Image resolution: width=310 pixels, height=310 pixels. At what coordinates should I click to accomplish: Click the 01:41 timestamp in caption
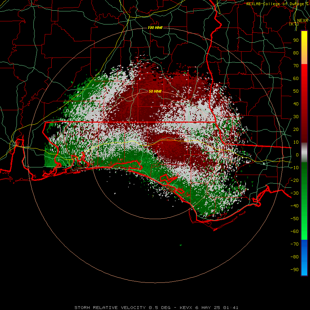[x=231, y=308]
